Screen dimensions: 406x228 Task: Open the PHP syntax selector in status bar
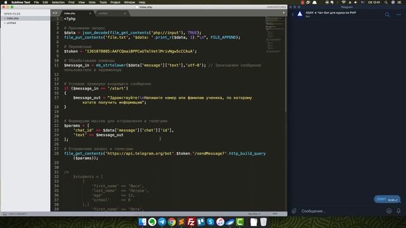(275, 214)
